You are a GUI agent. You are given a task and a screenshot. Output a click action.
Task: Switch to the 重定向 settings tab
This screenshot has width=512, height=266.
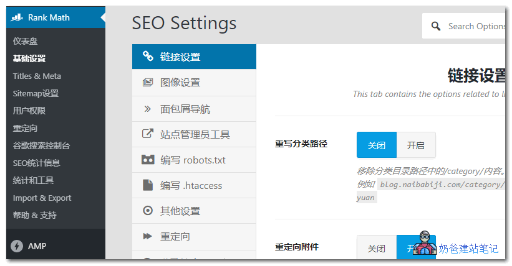(x=175, y=236)
